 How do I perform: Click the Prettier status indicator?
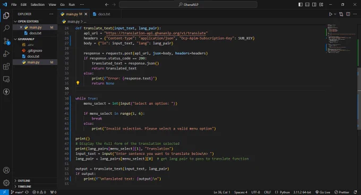tap(342, 192)
